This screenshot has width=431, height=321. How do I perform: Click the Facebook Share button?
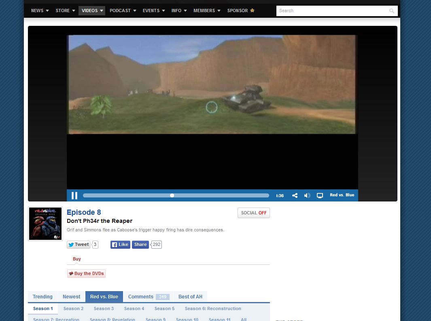pos(140,244)
